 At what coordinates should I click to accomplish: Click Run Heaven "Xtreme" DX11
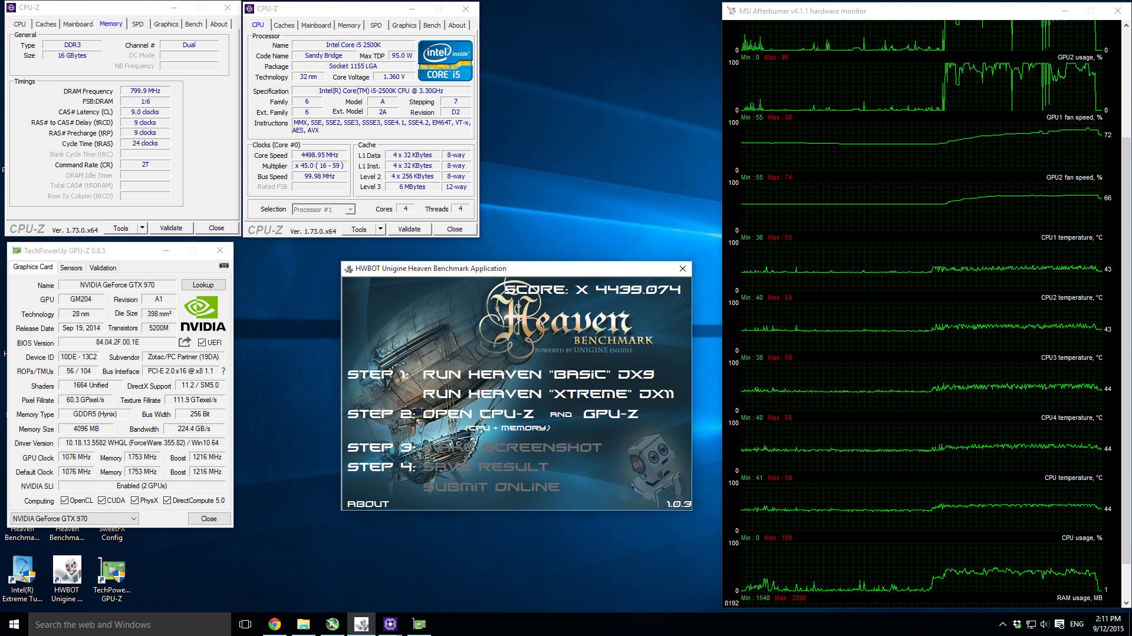click(x=548, y=394)
